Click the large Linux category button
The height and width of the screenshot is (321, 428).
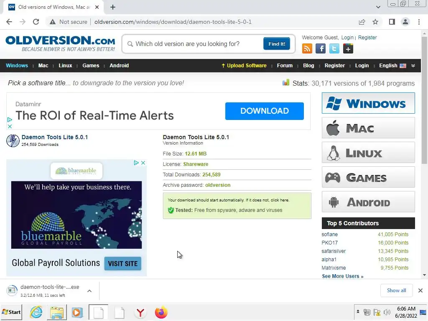click(x=368, y=152)
